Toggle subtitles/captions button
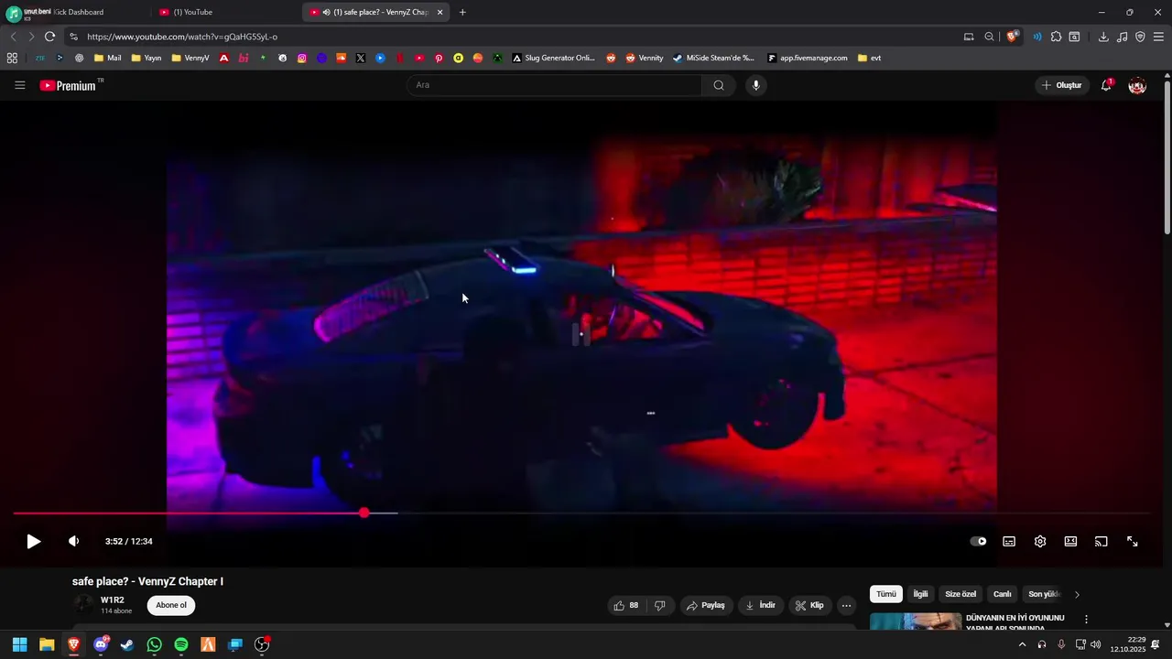Image resolution: width=1172 pixels, height=659 pixels. click(1009, 541)
